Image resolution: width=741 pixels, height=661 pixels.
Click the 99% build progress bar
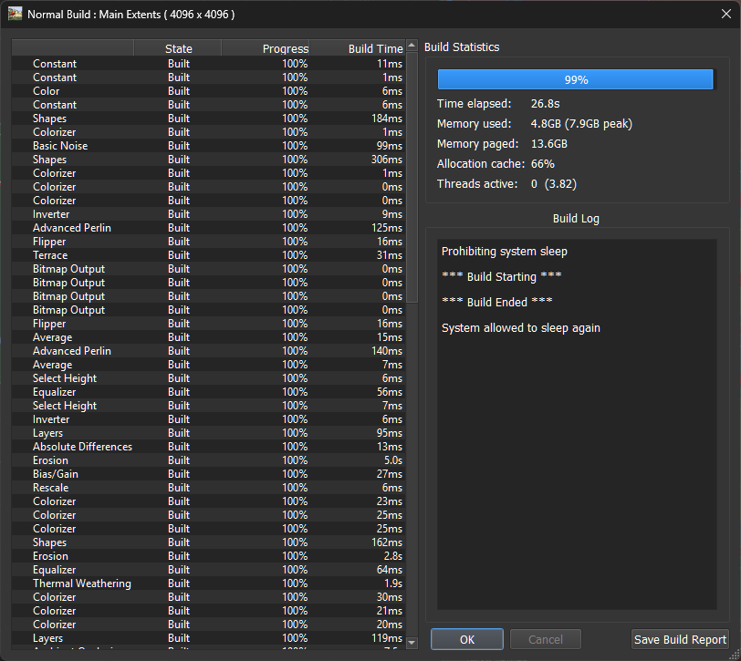tap(575, 79)
